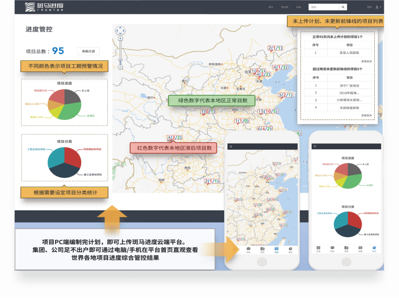Tap the active 地图 tab on map phone

[x=277, y=250]
